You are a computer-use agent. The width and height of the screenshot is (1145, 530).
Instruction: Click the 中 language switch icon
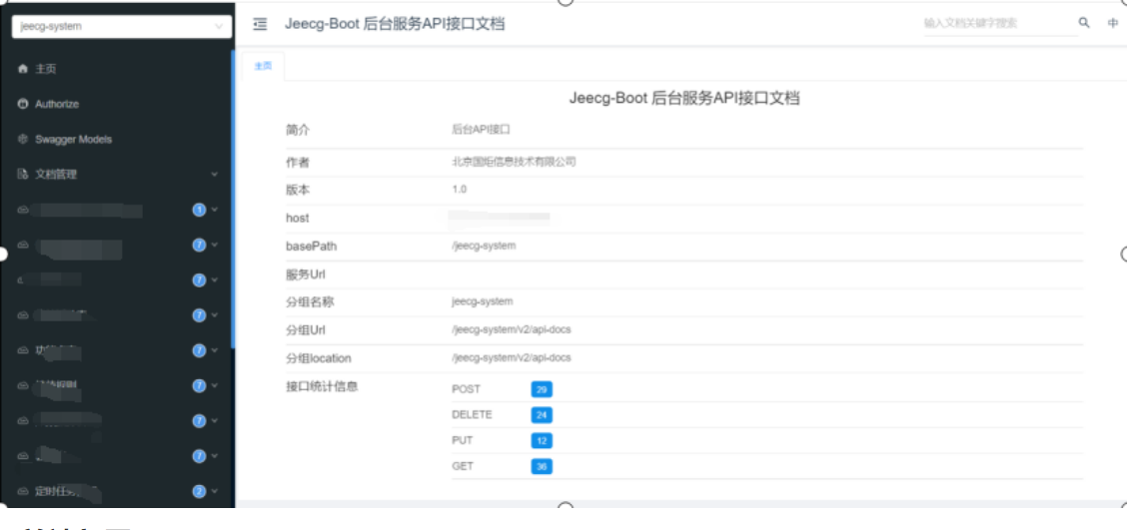click(x=1113, y=23)
